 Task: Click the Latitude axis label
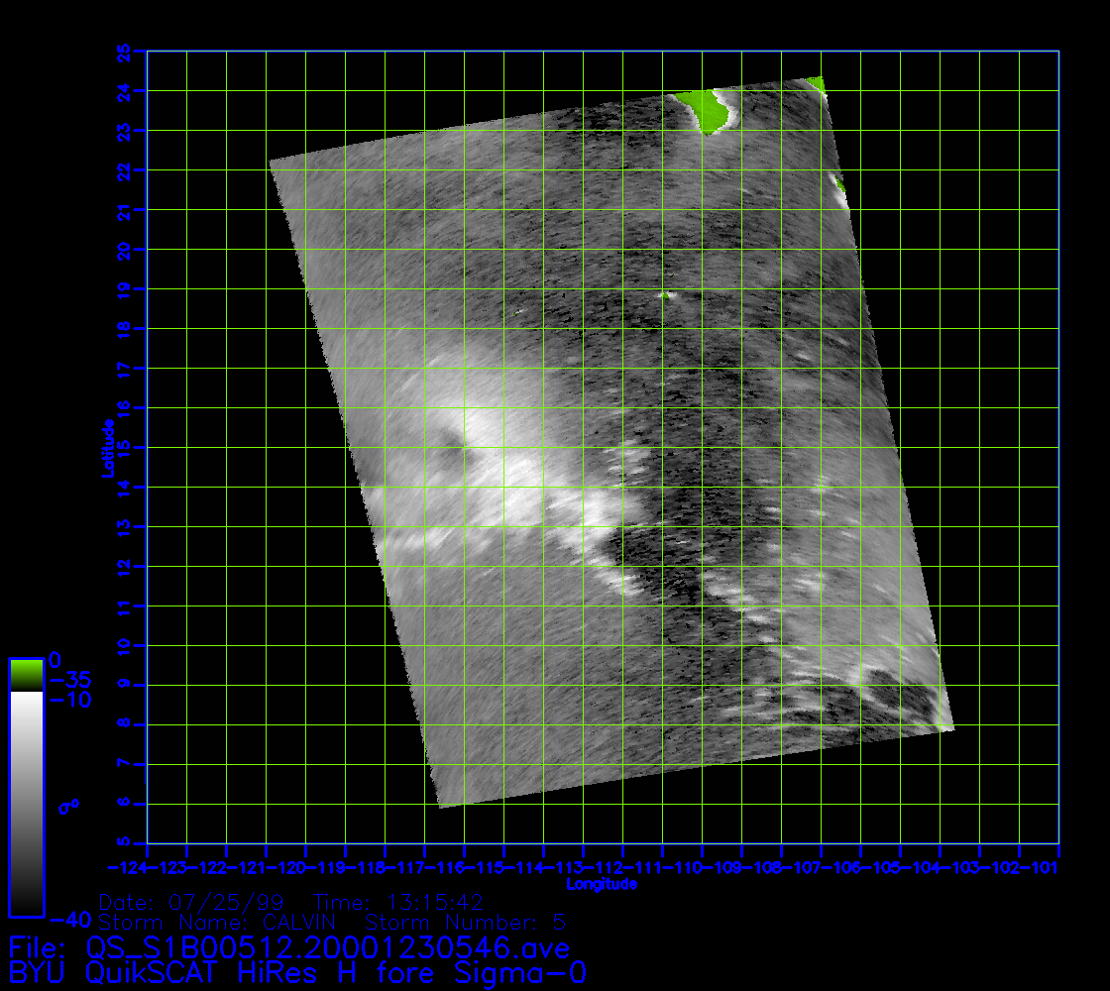[x=107, y=447]
